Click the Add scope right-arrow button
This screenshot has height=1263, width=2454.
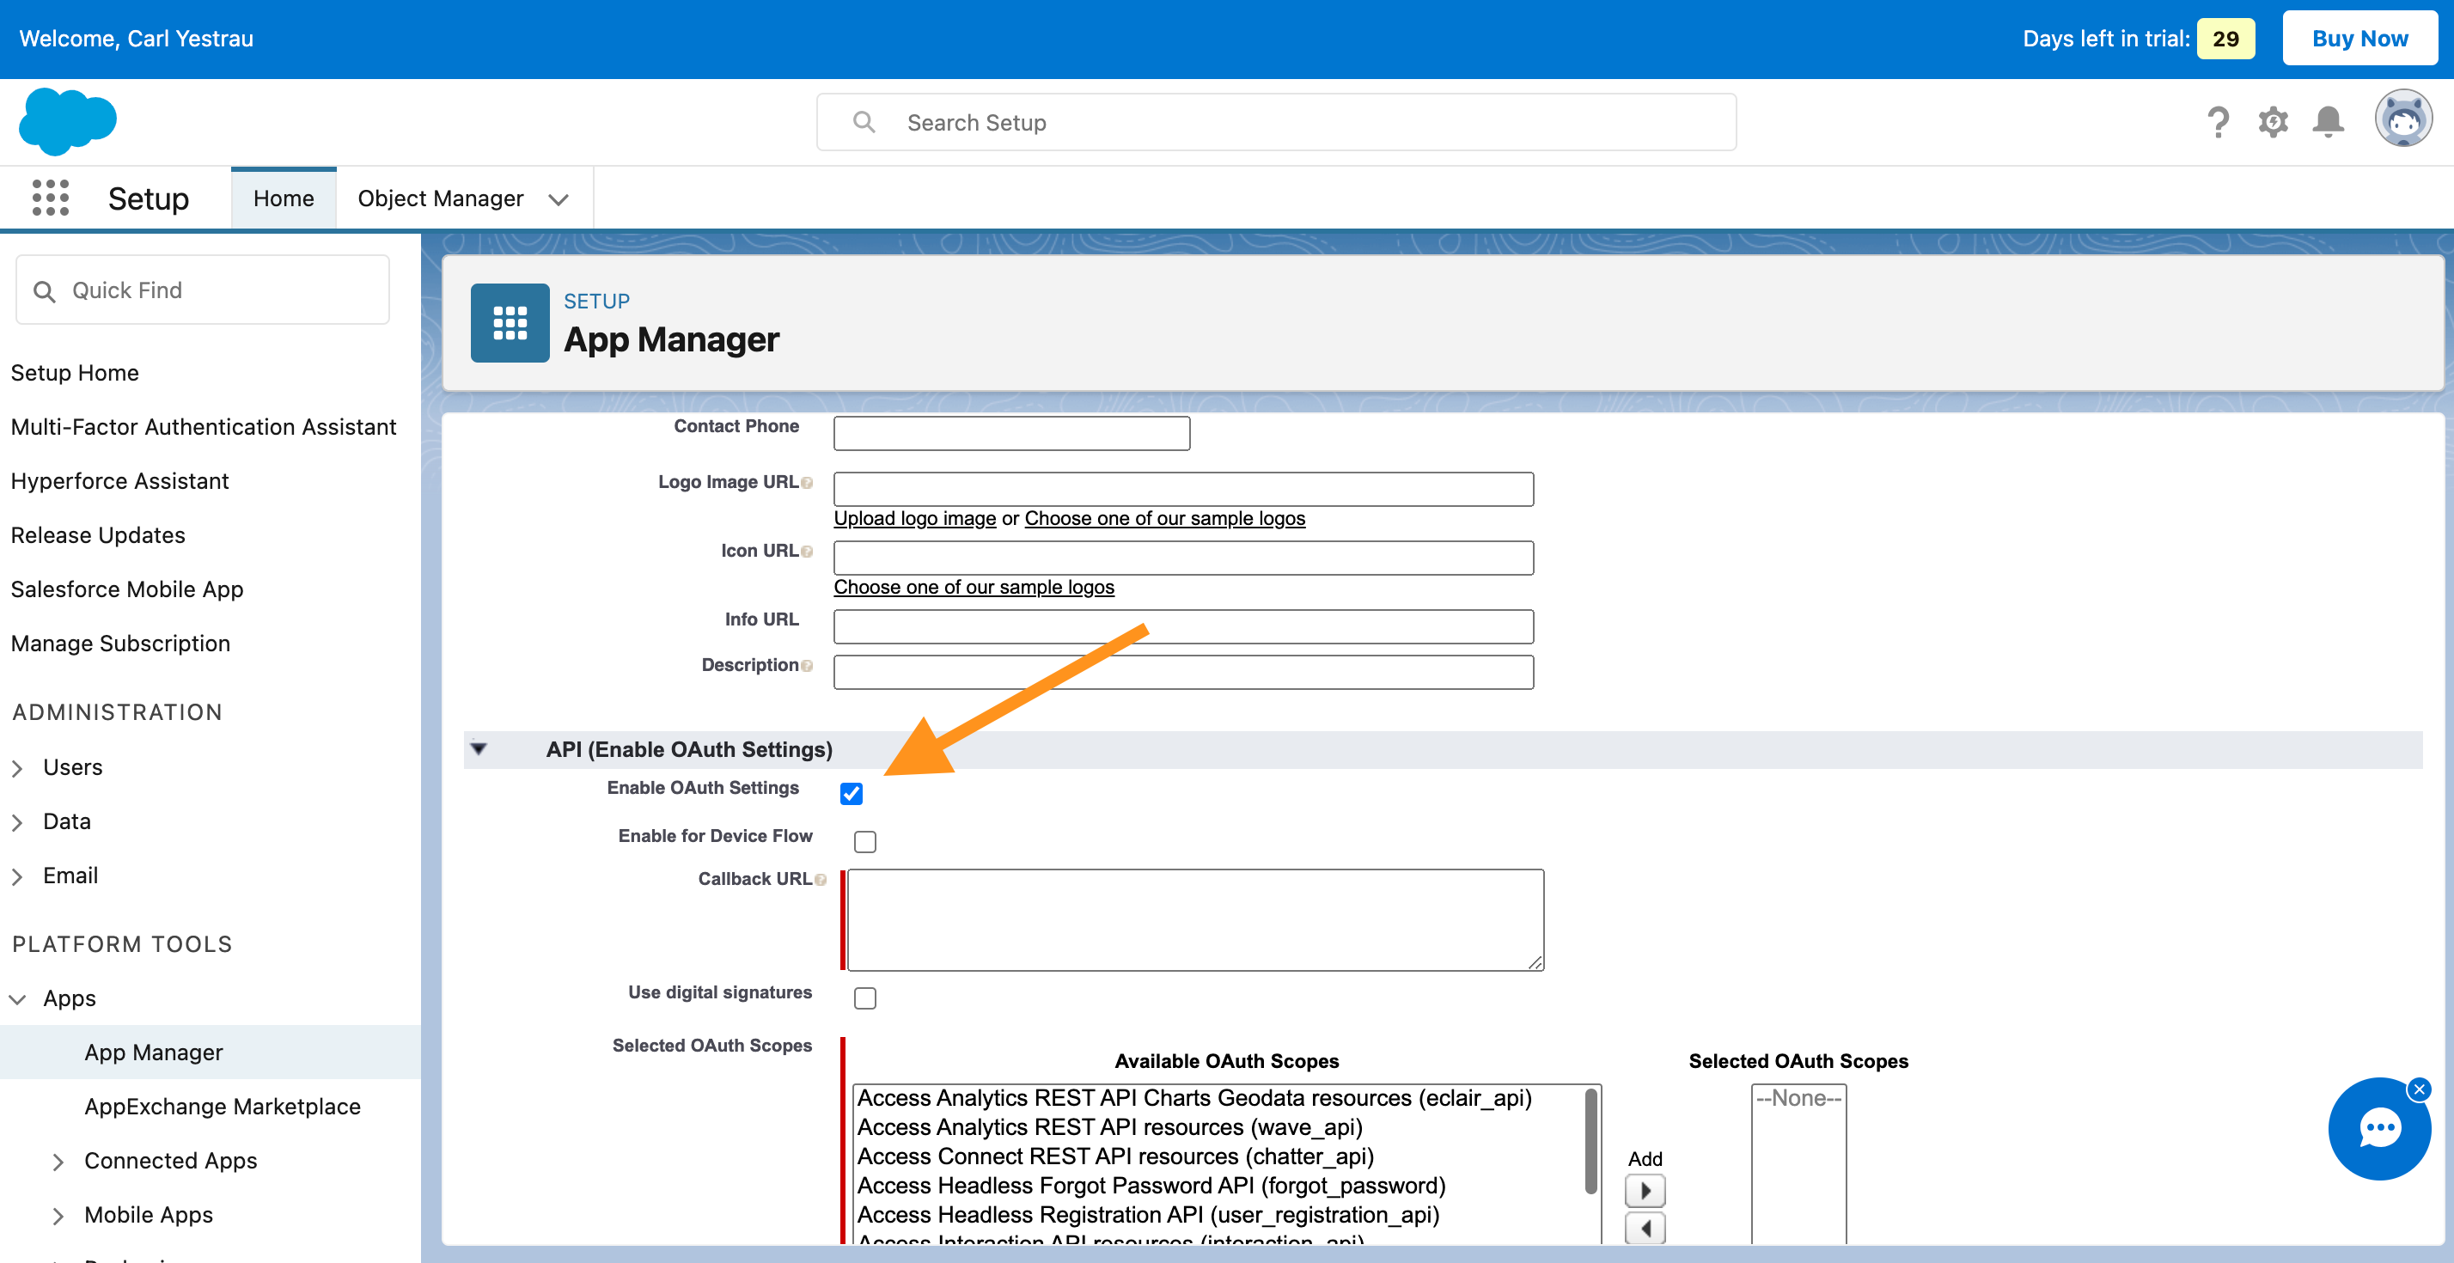point(1645,1191)
